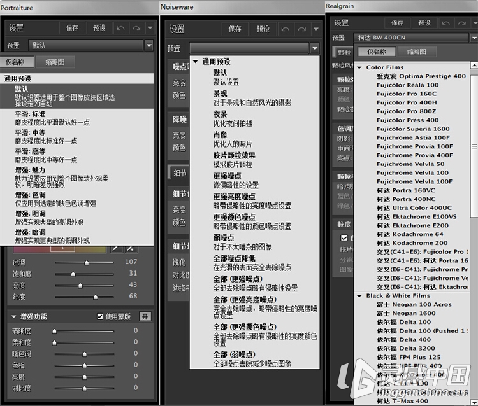Viewport: 478px width, 406px height.
Task: Adjust the 对比度 slider in Portraiture
Action: (x=84, y=388)
